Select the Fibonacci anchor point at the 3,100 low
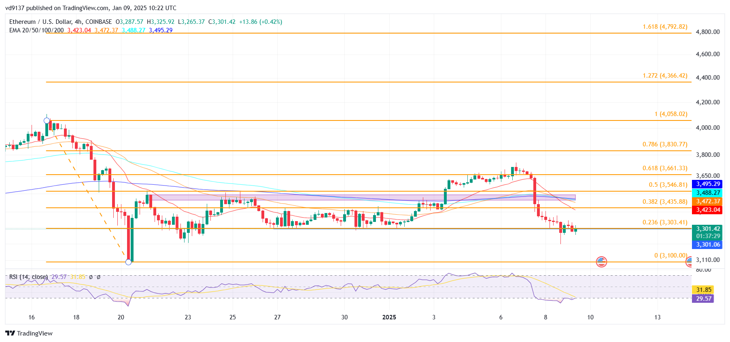The image size is (730, 342). (128, 262)
